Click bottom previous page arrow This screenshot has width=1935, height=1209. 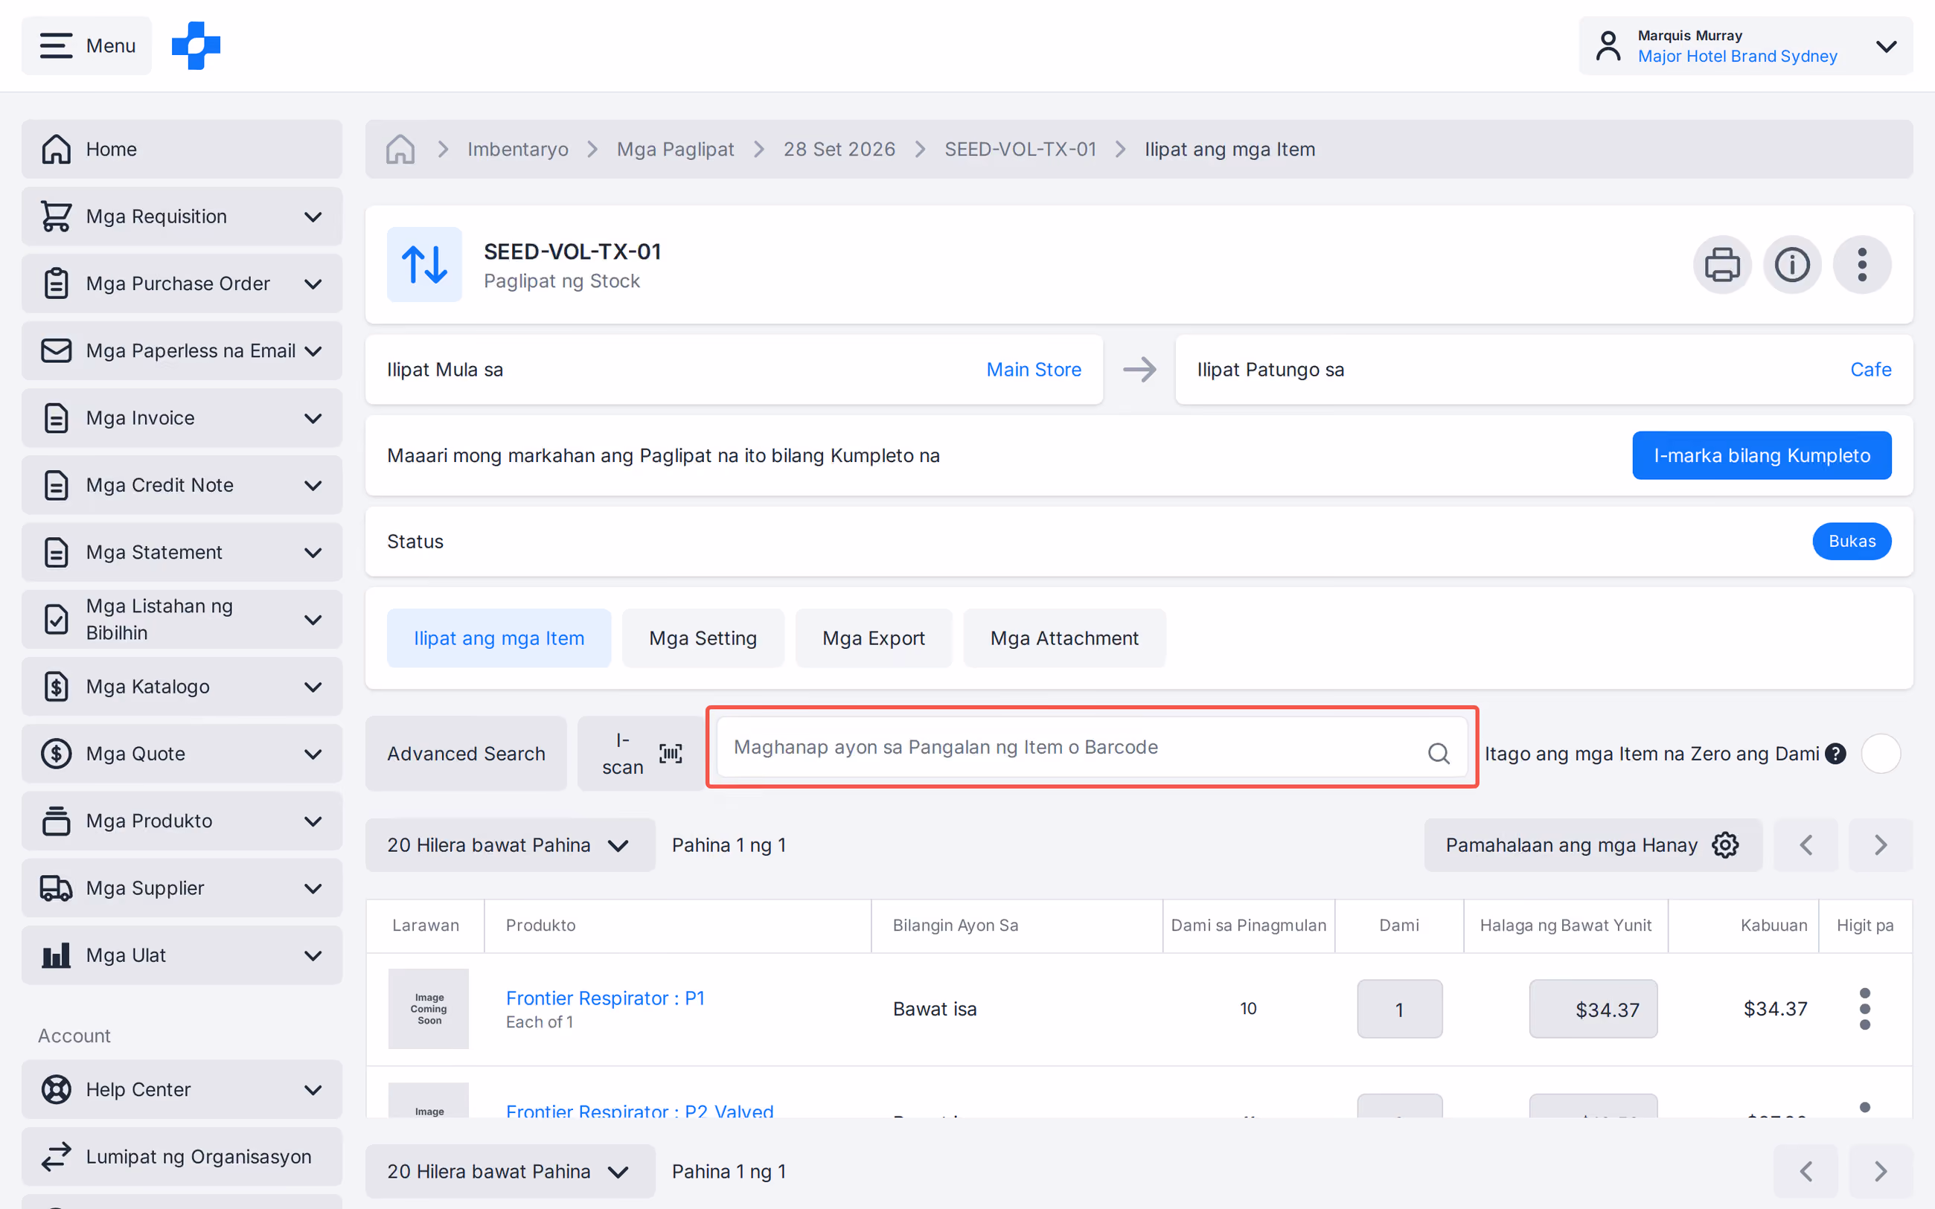click(1806, 1171)
